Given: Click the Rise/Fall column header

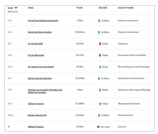Looking at the screenshot, I should click(103, 8).
